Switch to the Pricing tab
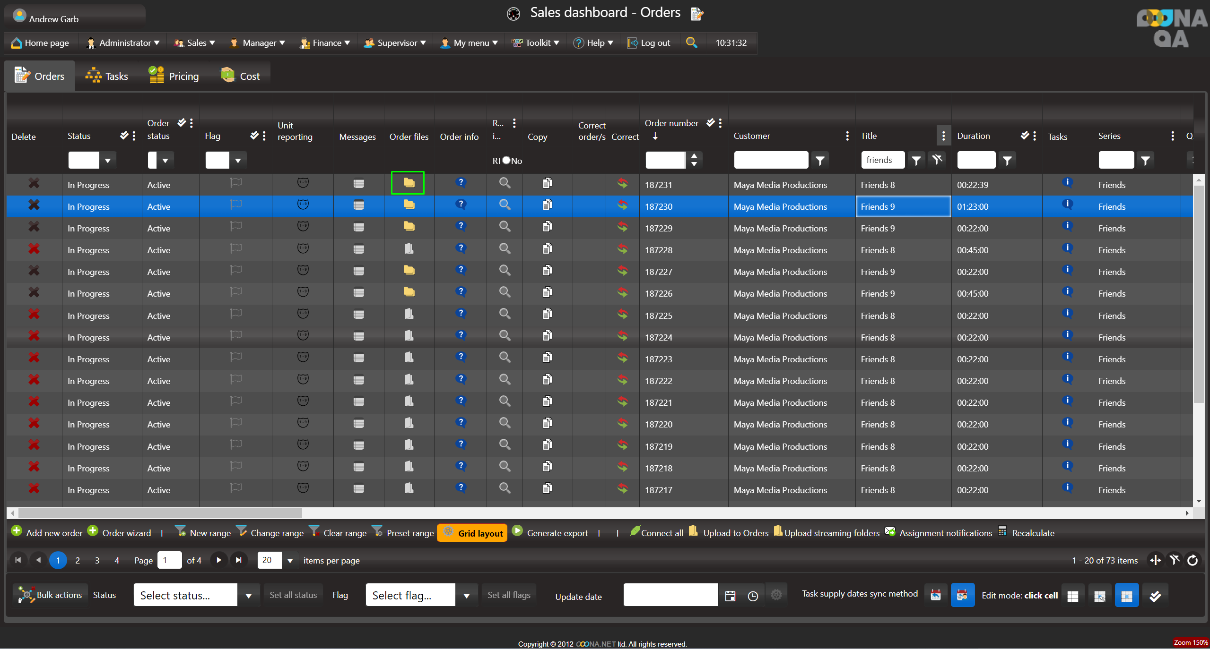The width and height of the screenshot is (1210, 649). pyautogui.click(x=174, y=76)
